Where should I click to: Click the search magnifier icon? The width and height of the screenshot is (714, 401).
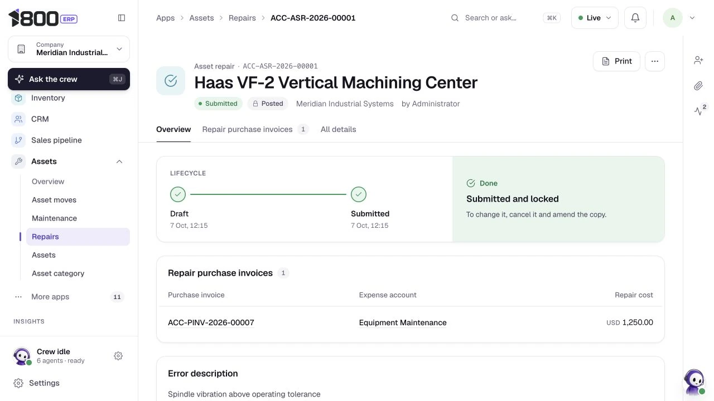click(455, 18)
